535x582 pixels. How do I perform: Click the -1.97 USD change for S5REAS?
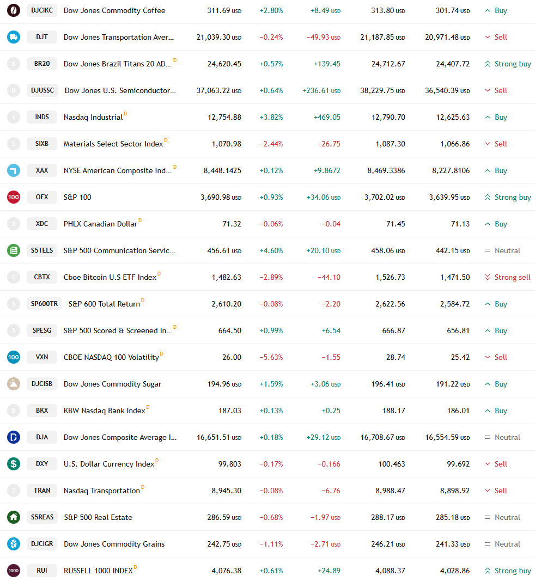pos(325,517)
